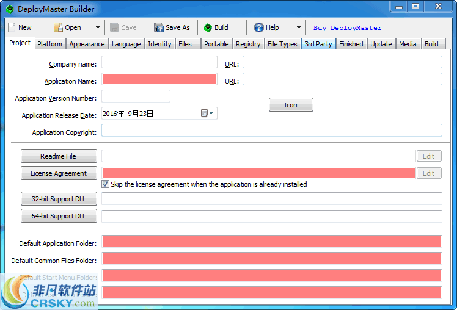Toggle Skip the license agreement checkbox
Image resolution: width=457 pixels, height=310 pixels.
click(x=105, y=184)
